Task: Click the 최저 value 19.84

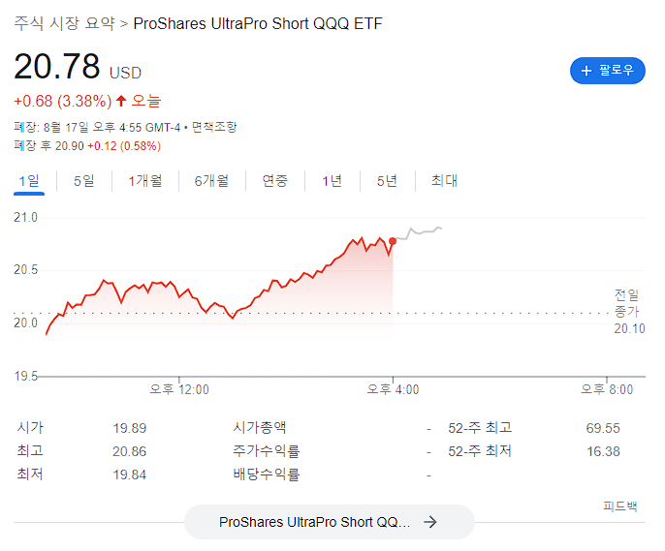Action: pos(129,474)
